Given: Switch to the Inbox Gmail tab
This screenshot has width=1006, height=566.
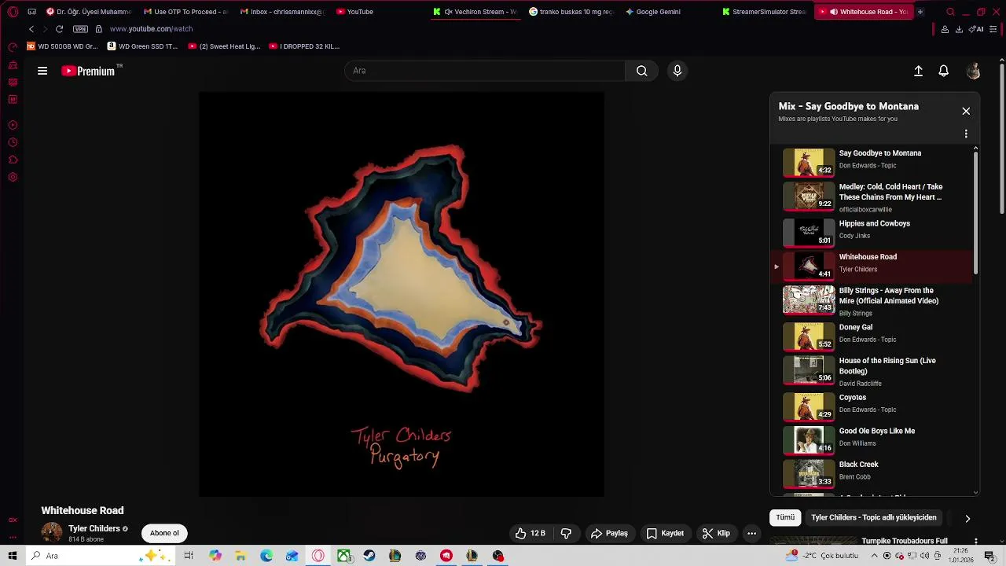Looking at the screenshot, I should point(282,12).
